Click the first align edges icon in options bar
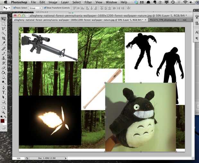 [x=75, y=8]
